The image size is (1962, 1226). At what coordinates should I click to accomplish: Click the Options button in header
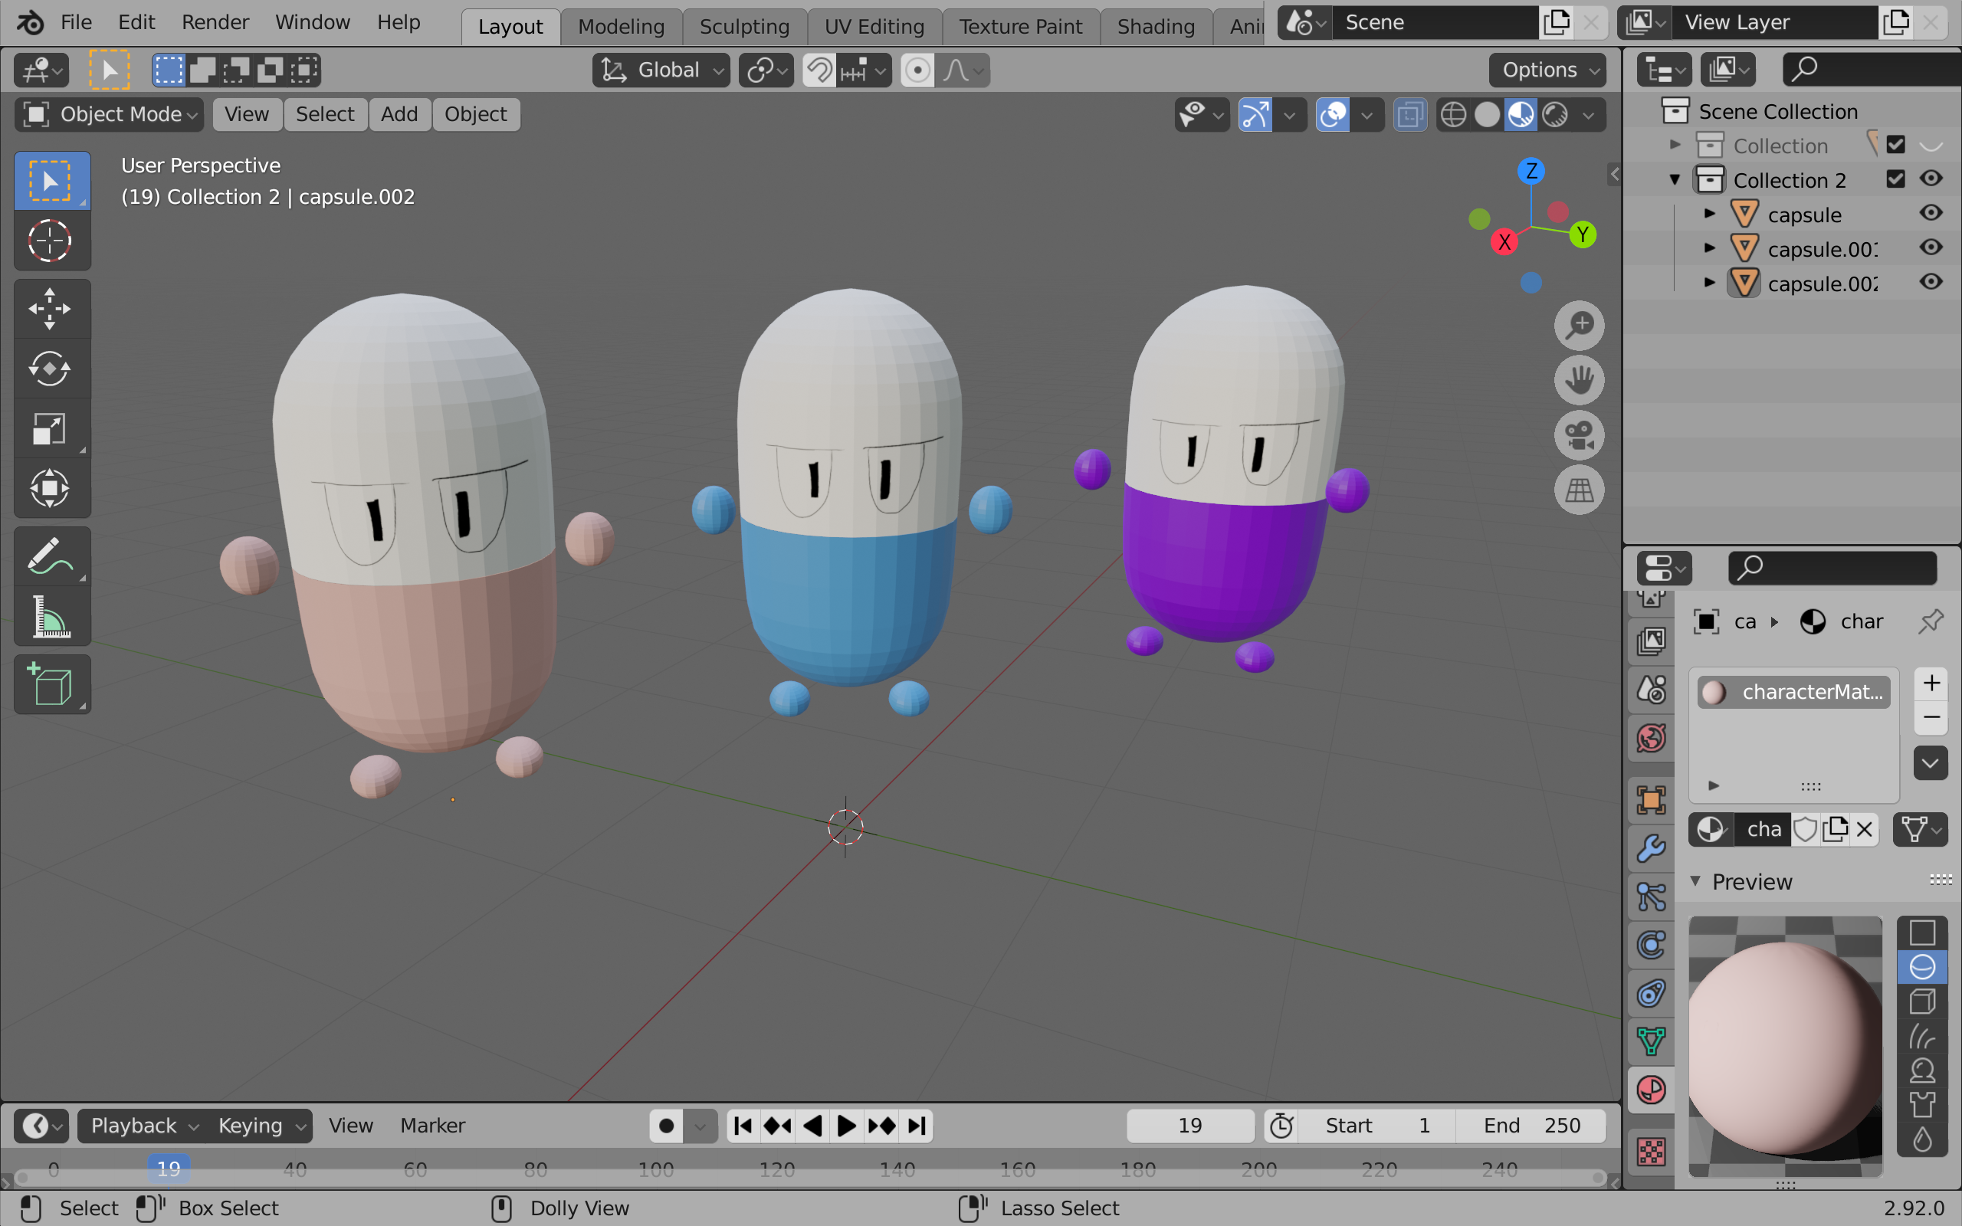pyautogui.click(x=1546, y=70)
